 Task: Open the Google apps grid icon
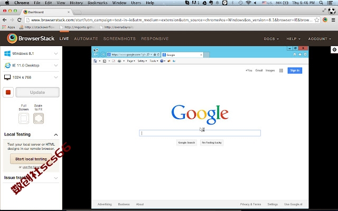[x=281, y=71]
